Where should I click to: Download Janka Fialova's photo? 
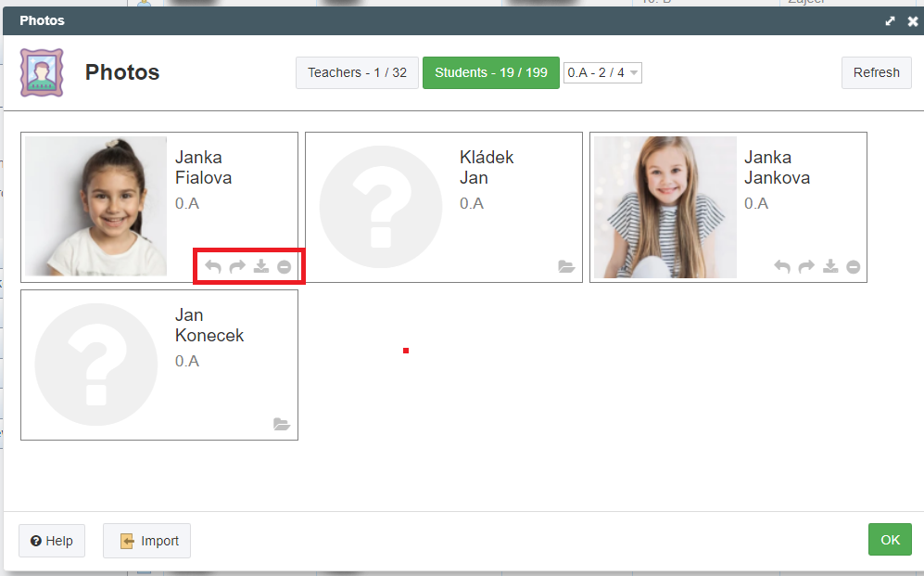point(261,266)
